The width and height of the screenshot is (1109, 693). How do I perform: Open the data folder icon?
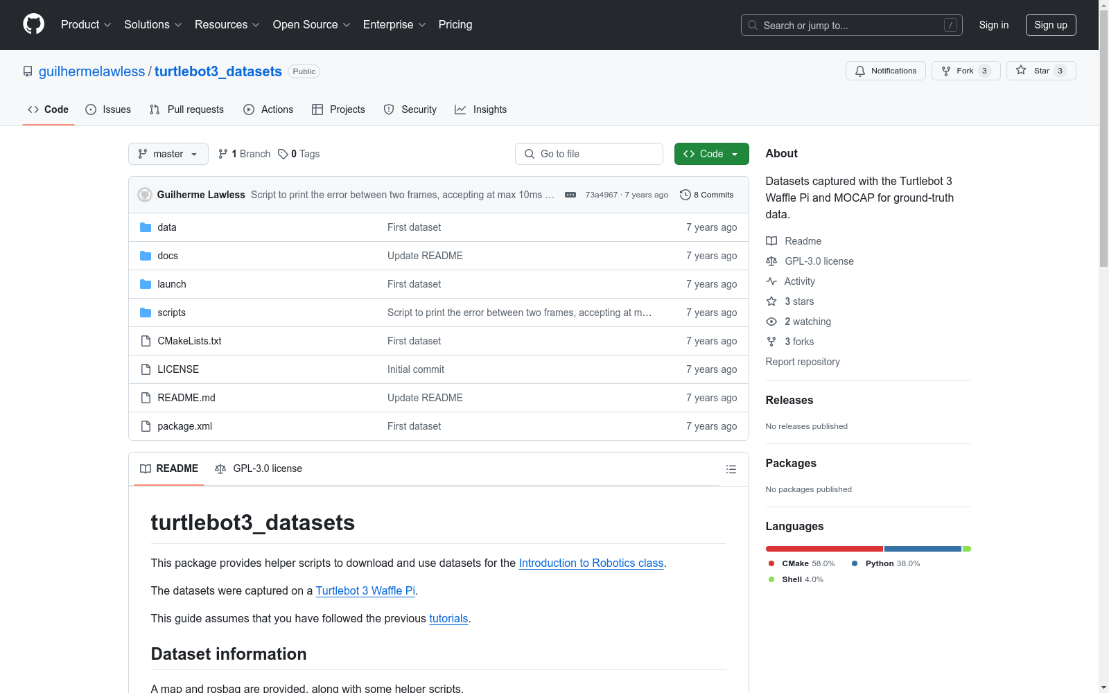pos(146,227)
